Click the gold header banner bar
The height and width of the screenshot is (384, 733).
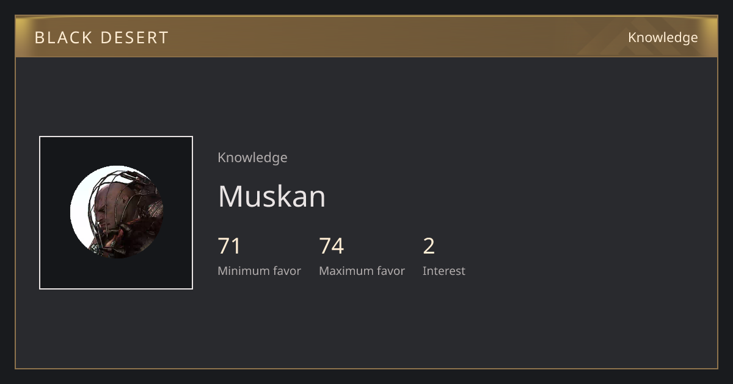point(366,37)
